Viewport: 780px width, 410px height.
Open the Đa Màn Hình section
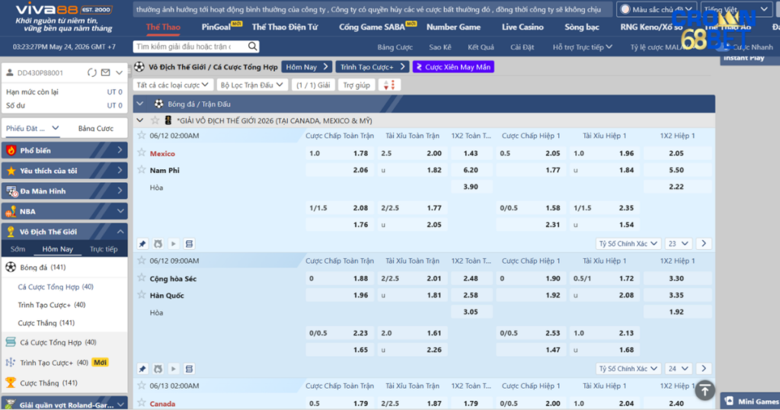click(x=65, y=191)
